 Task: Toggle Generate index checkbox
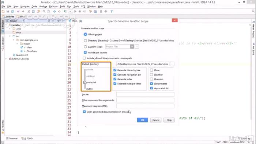[115, 79]
